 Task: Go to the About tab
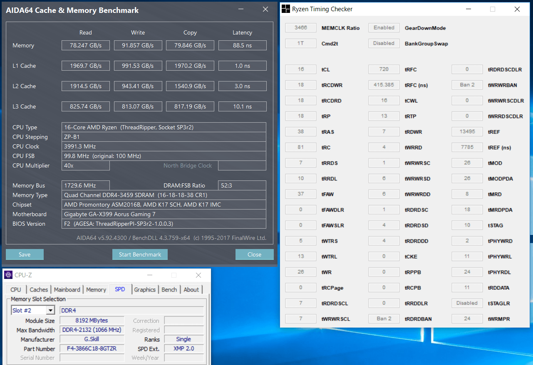click(191, 290)
